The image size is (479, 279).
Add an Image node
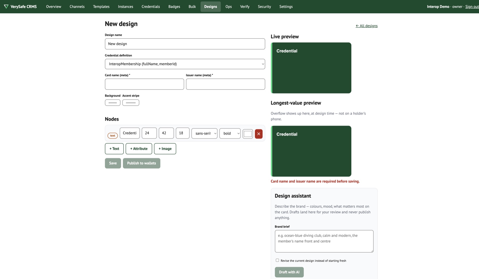click(x=165, y=149)
